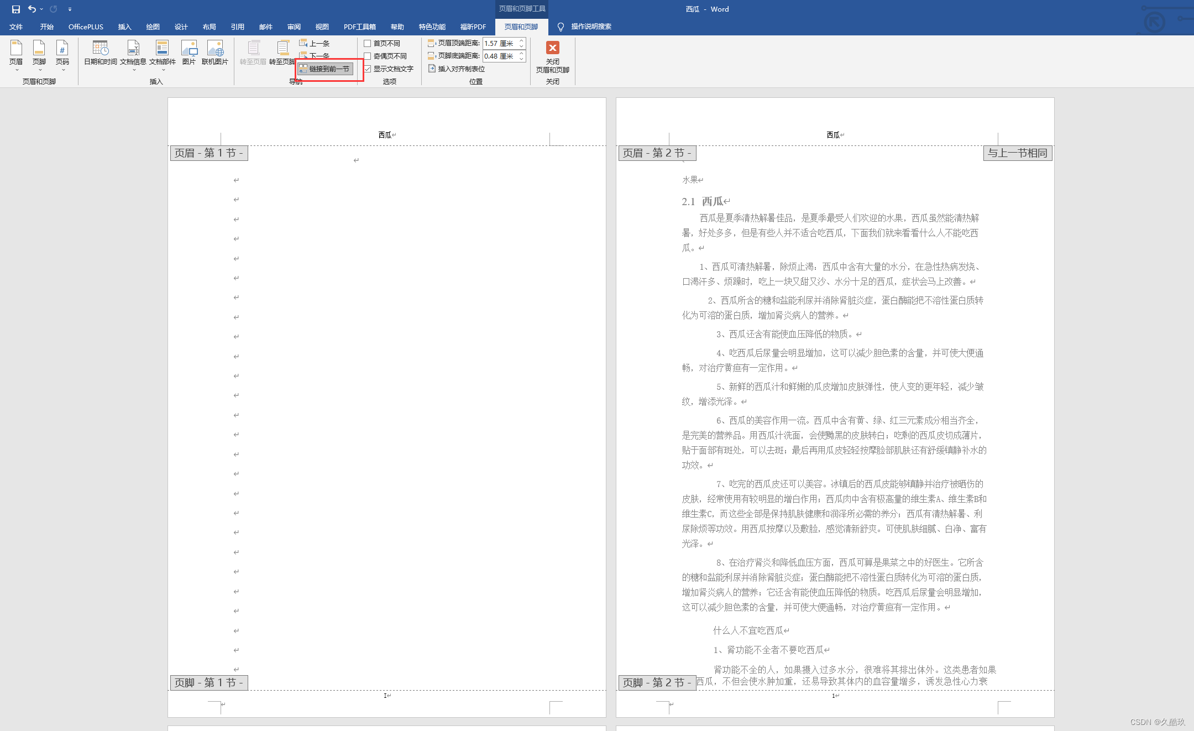Click Link to Previous (链接到前一节) button

tap(325, 69)
